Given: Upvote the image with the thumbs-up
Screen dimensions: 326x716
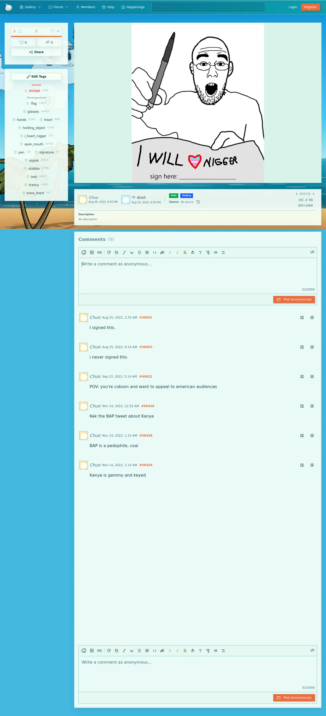Looking at the screenshot, I should pos(20,31).
